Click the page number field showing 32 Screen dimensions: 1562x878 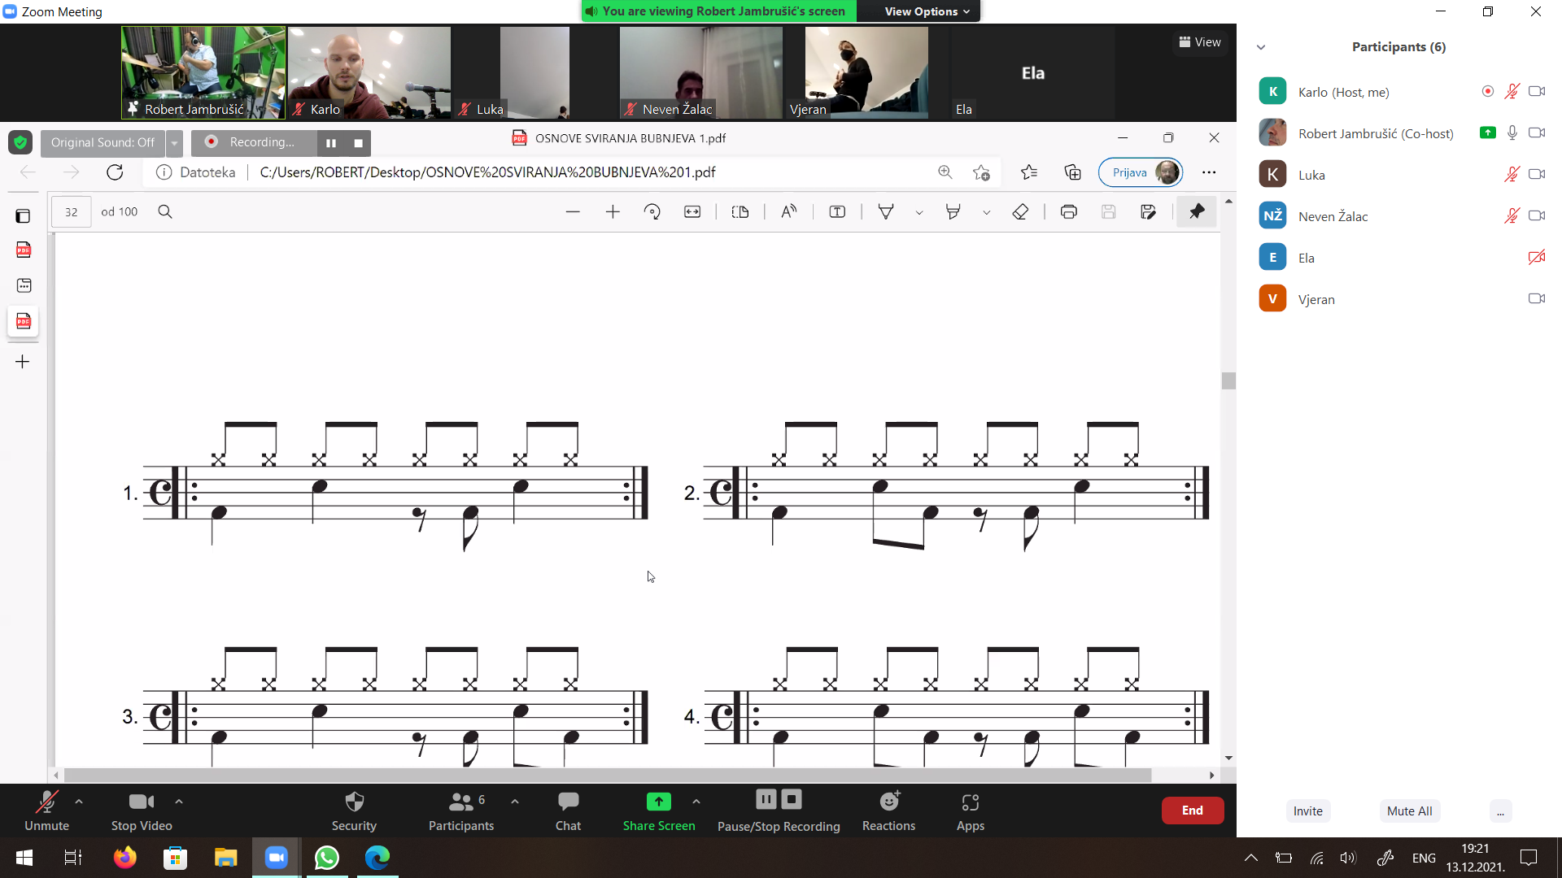pos(72,212)
